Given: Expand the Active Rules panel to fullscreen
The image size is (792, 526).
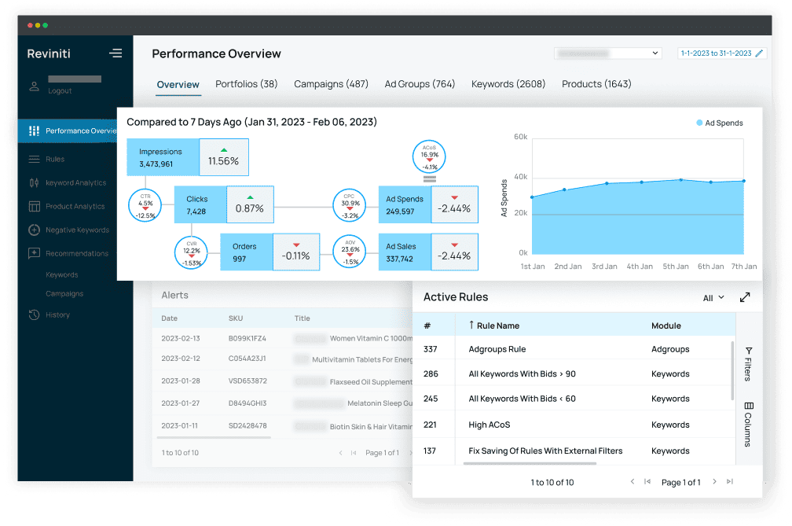Looking at the screenshot, I should pyautogui.click(x=745, y=297).
